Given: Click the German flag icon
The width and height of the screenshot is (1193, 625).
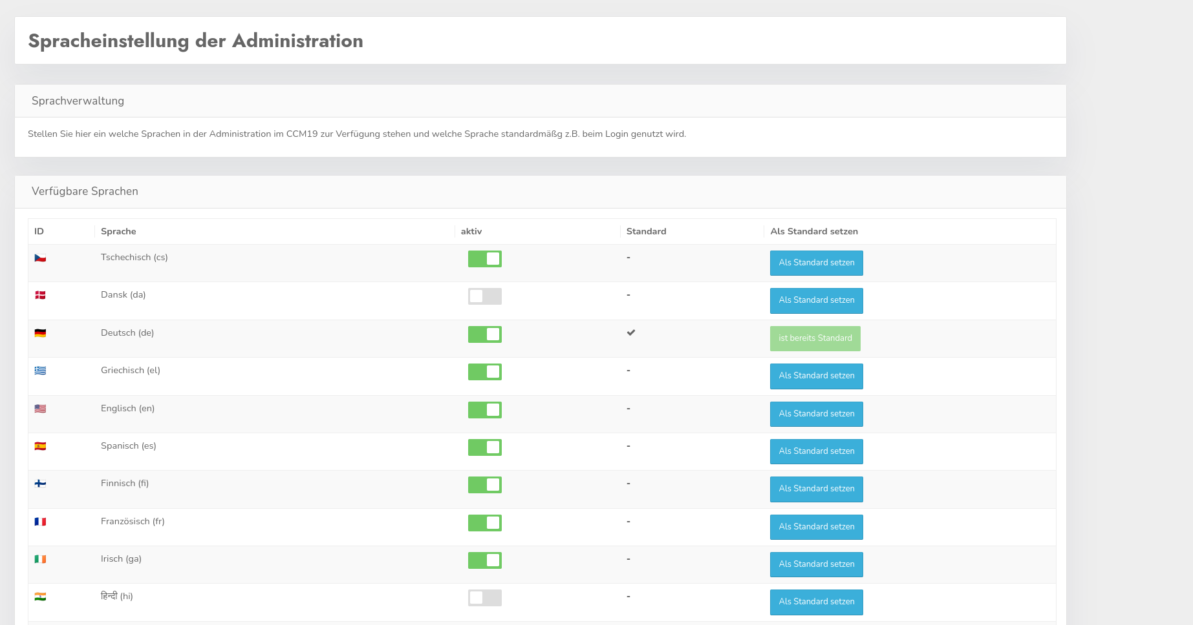Looking at the screenshot, I should (40, 333).
